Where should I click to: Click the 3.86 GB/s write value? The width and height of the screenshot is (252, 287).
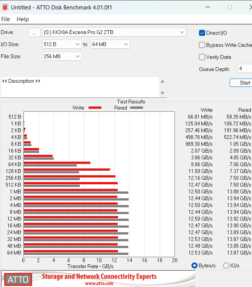click(x=202, y=157)
